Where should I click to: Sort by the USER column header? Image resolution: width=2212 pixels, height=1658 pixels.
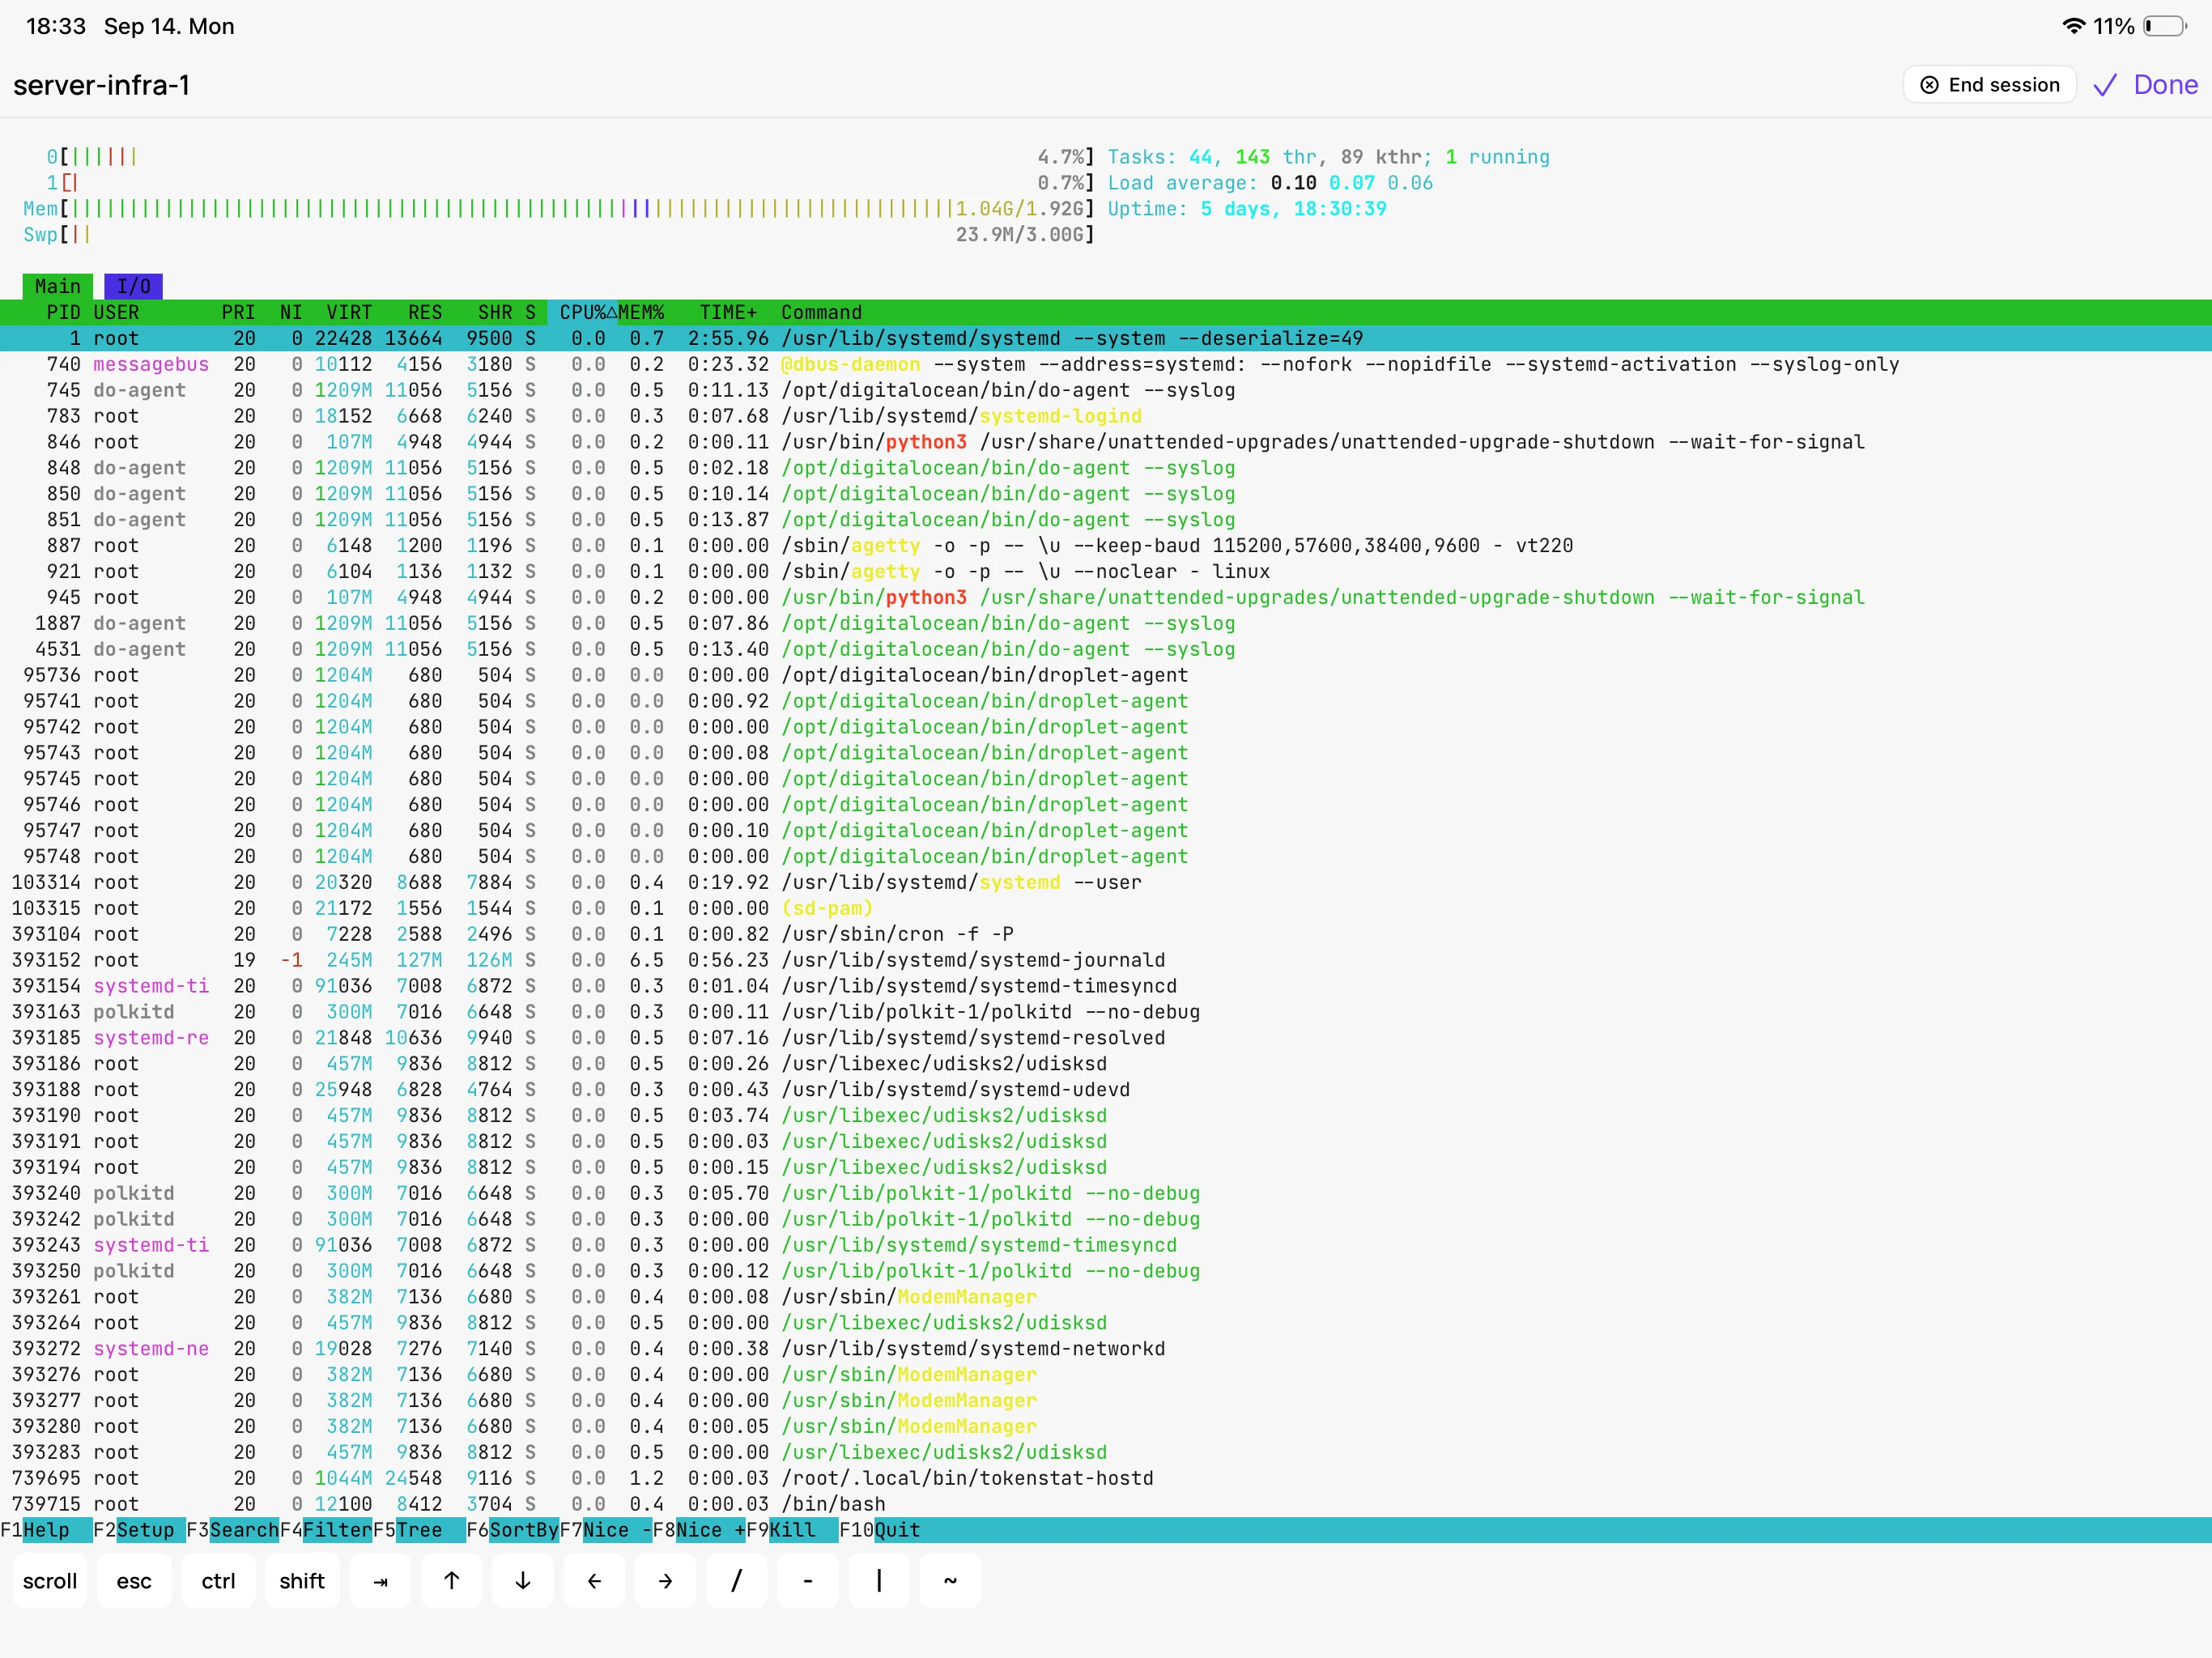pyautogui.click(x=116, y=312)
